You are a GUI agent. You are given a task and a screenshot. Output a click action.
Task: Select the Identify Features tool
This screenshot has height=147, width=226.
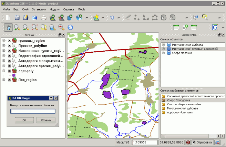click(x=196, y=17)
